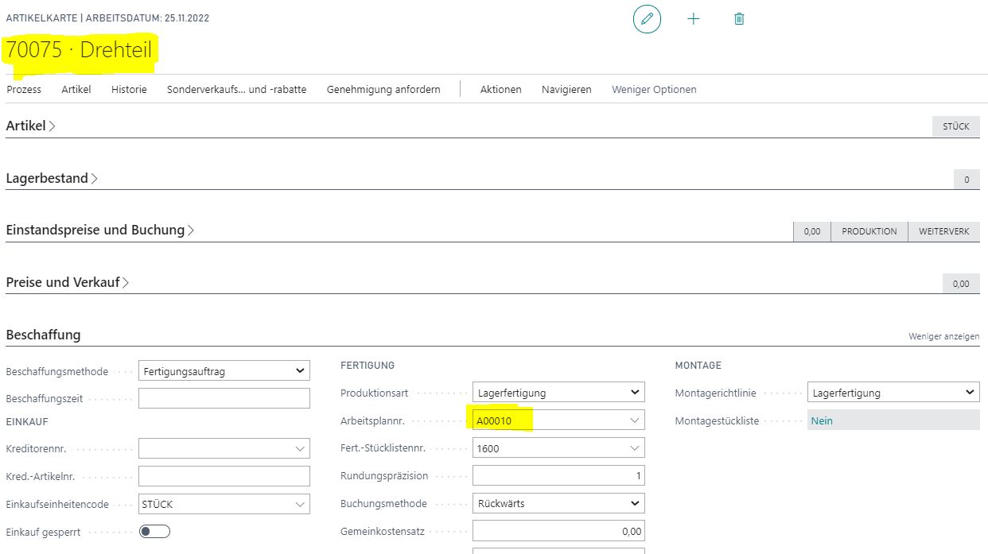Expand the Preise und Verkauf section
The image size is (988, 554).
68,282
